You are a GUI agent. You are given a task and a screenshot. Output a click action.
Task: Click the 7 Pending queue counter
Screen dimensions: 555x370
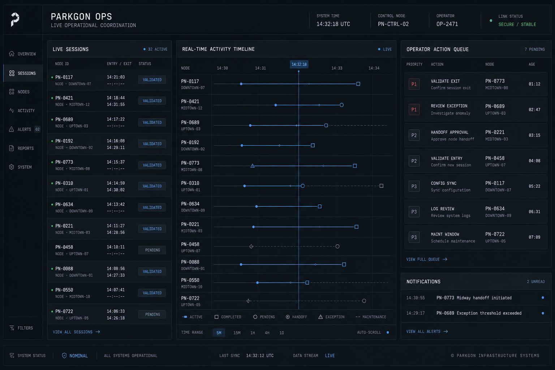534,49
